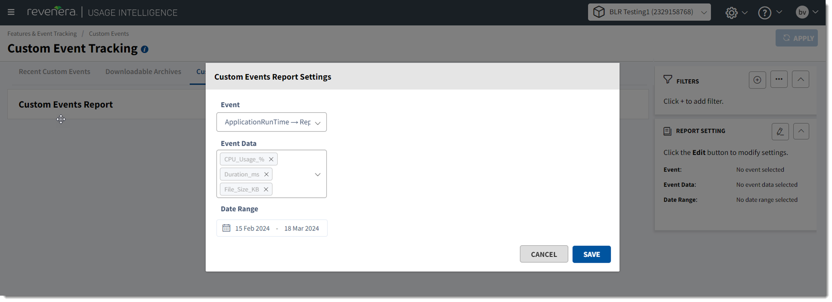Image resolution: width=832 pixels, height=302 pixels.
Task: Open the filters more options ellipsis
Action: coord(779,79)
